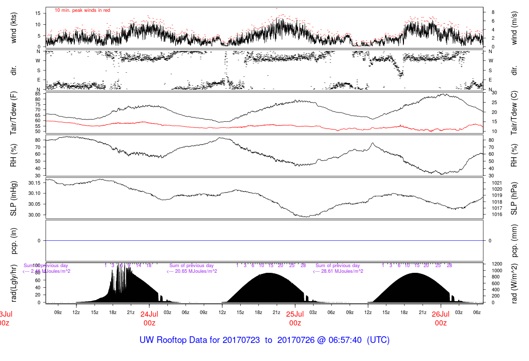The image size is (529, 361).
Task: Click the '10 min. peak winds in red' legend
Action: pyautogui.click(x=82, y=10)
